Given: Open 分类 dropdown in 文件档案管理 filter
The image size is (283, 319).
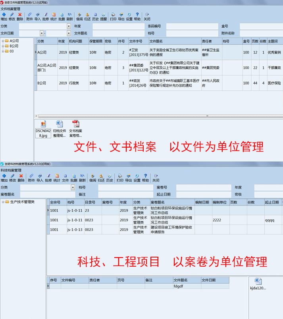Looking at the screenshot, I should pyautogui.click(x=69, y=26).
